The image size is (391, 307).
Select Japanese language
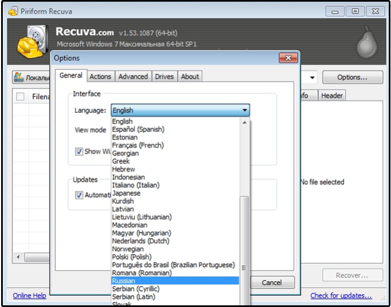pos(175,193)
